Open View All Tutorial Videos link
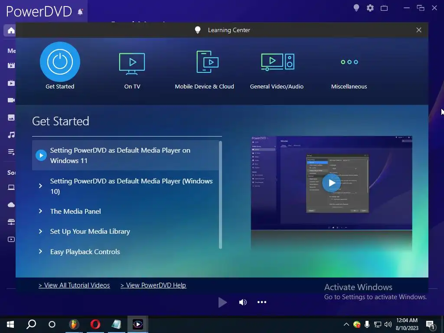The image size is (444, 333). pos(74,285)
